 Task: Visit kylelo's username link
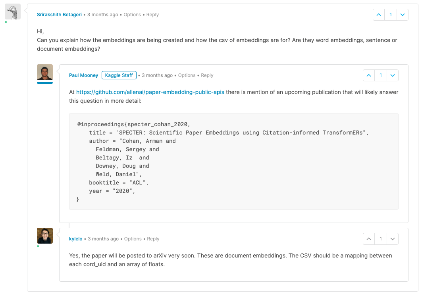75,239
